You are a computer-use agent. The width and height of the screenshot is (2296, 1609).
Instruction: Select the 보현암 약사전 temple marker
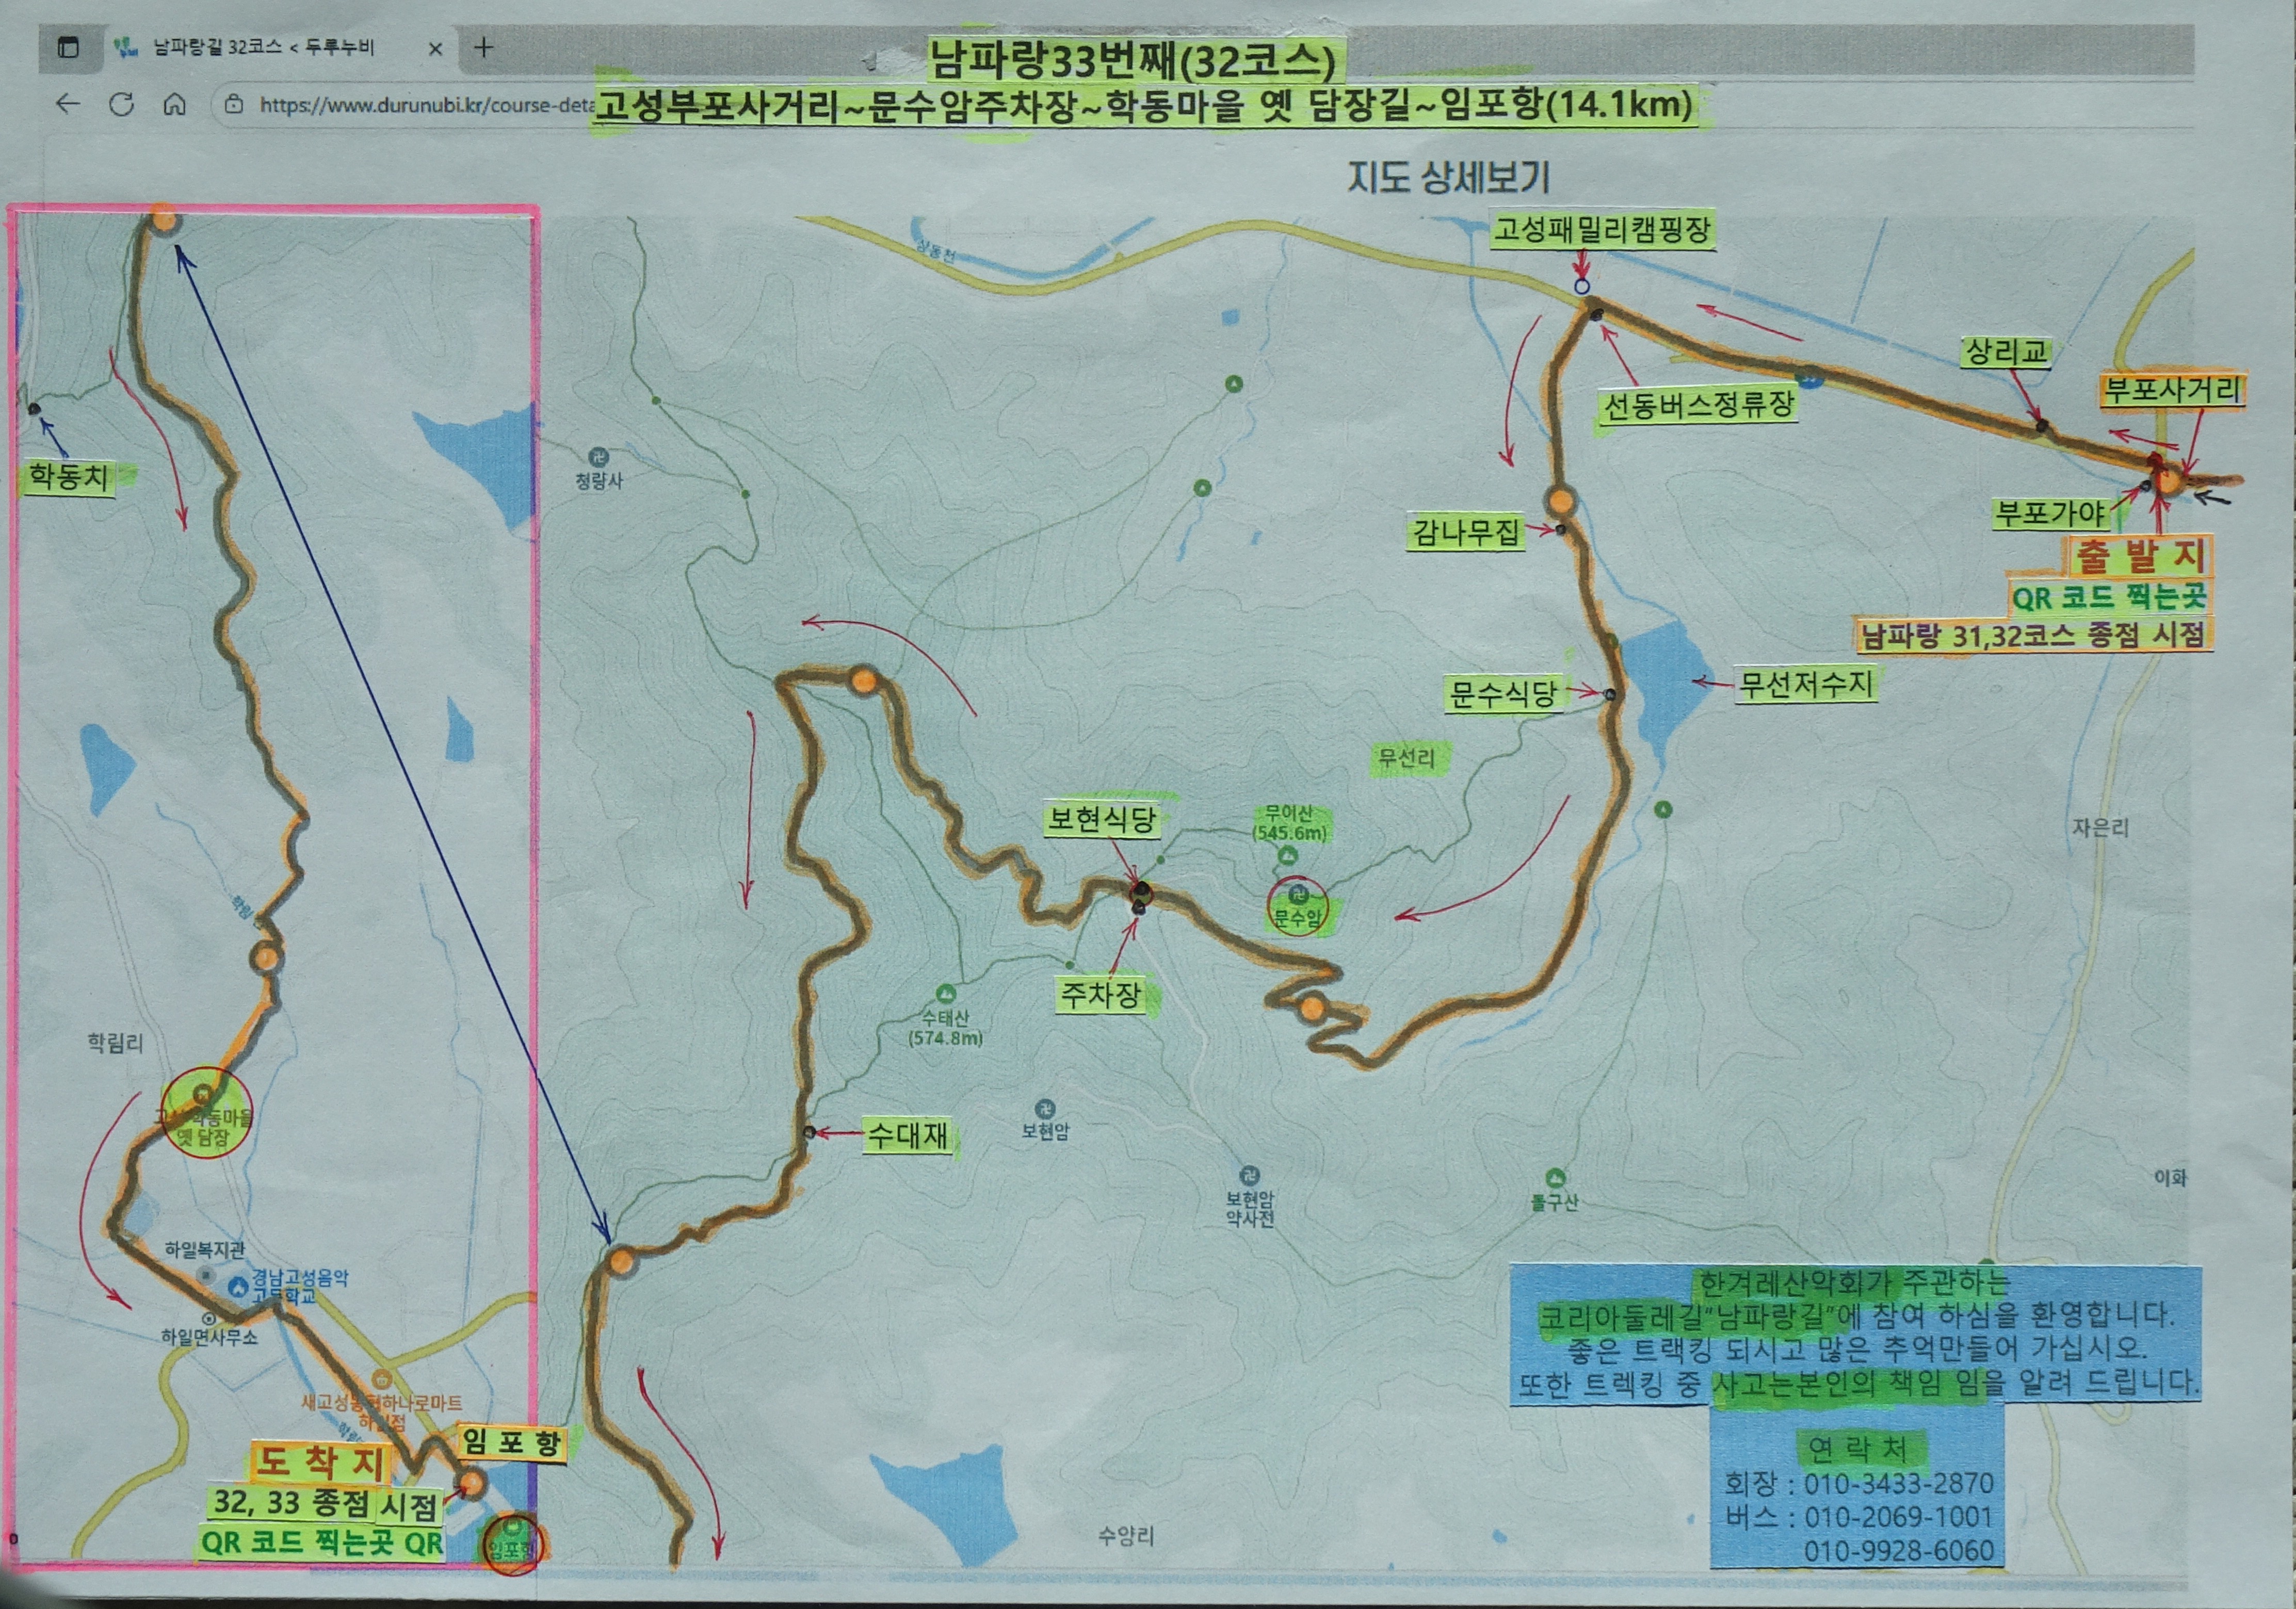(1249, 1176)
